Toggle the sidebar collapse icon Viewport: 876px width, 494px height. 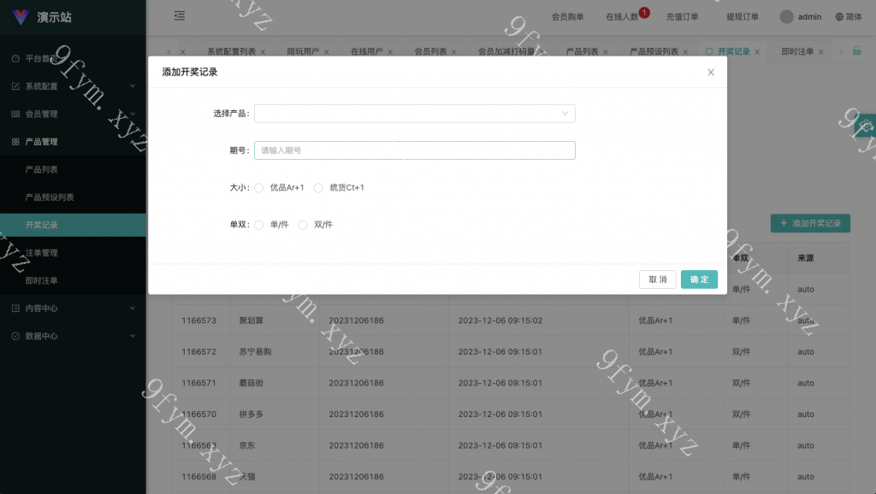point(180,15)
